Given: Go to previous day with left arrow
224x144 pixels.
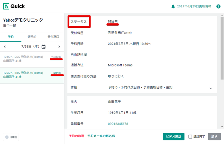Looking at the screenshot, I should click(x=5, y=47).
